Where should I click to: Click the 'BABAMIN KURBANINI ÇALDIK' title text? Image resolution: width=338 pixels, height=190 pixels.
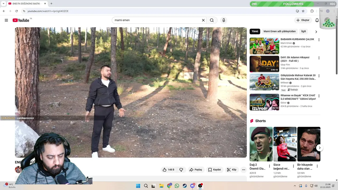point(297,39)
